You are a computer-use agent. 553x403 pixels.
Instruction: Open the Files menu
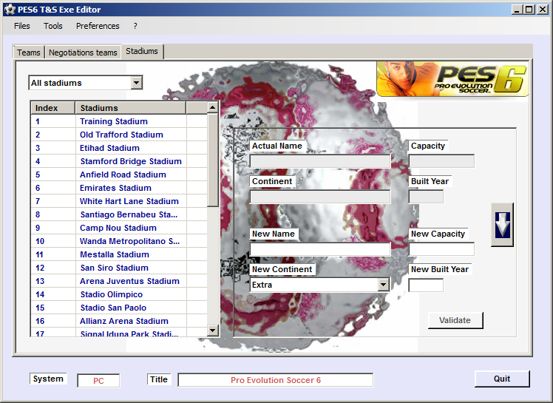(22, 26)
